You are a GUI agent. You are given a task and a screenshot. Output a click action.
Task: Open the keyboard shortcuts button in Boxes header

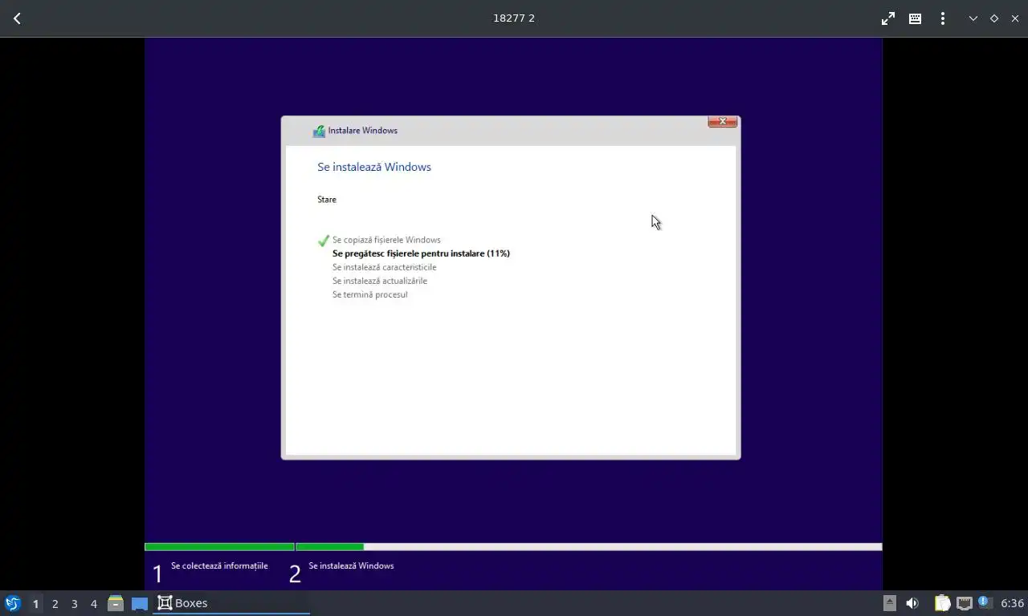pyautogui.click(x=915, y=18)
